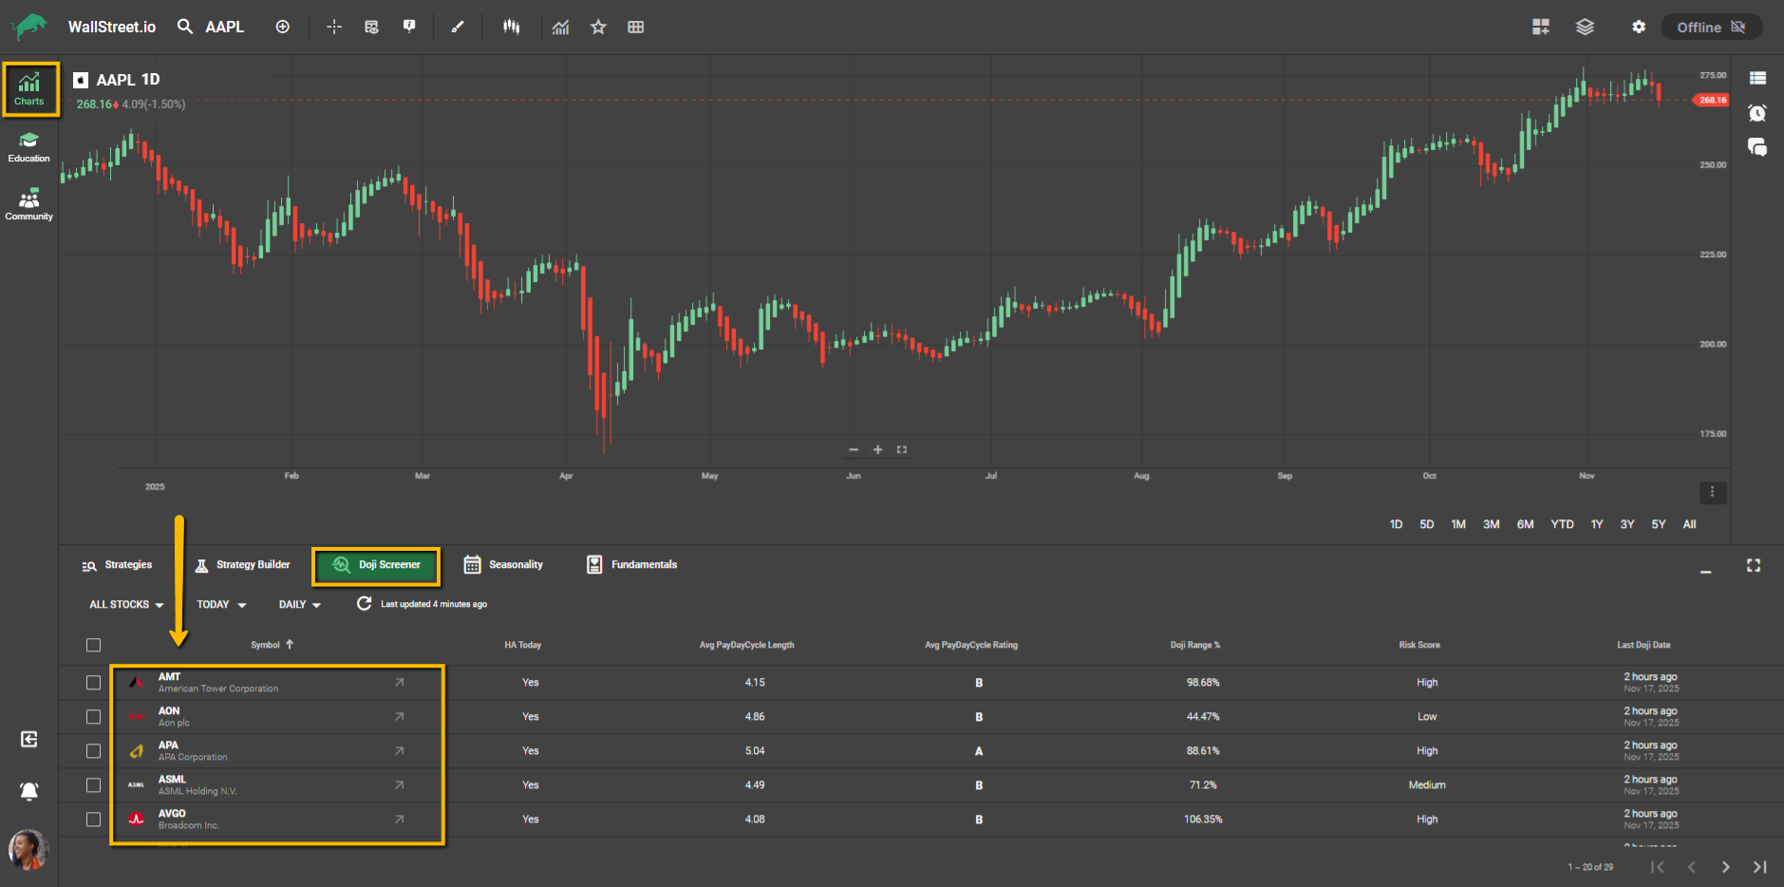The image size is (1784, 887).
Task: Open settings gear icon
Action: [x=1639, y=28]
